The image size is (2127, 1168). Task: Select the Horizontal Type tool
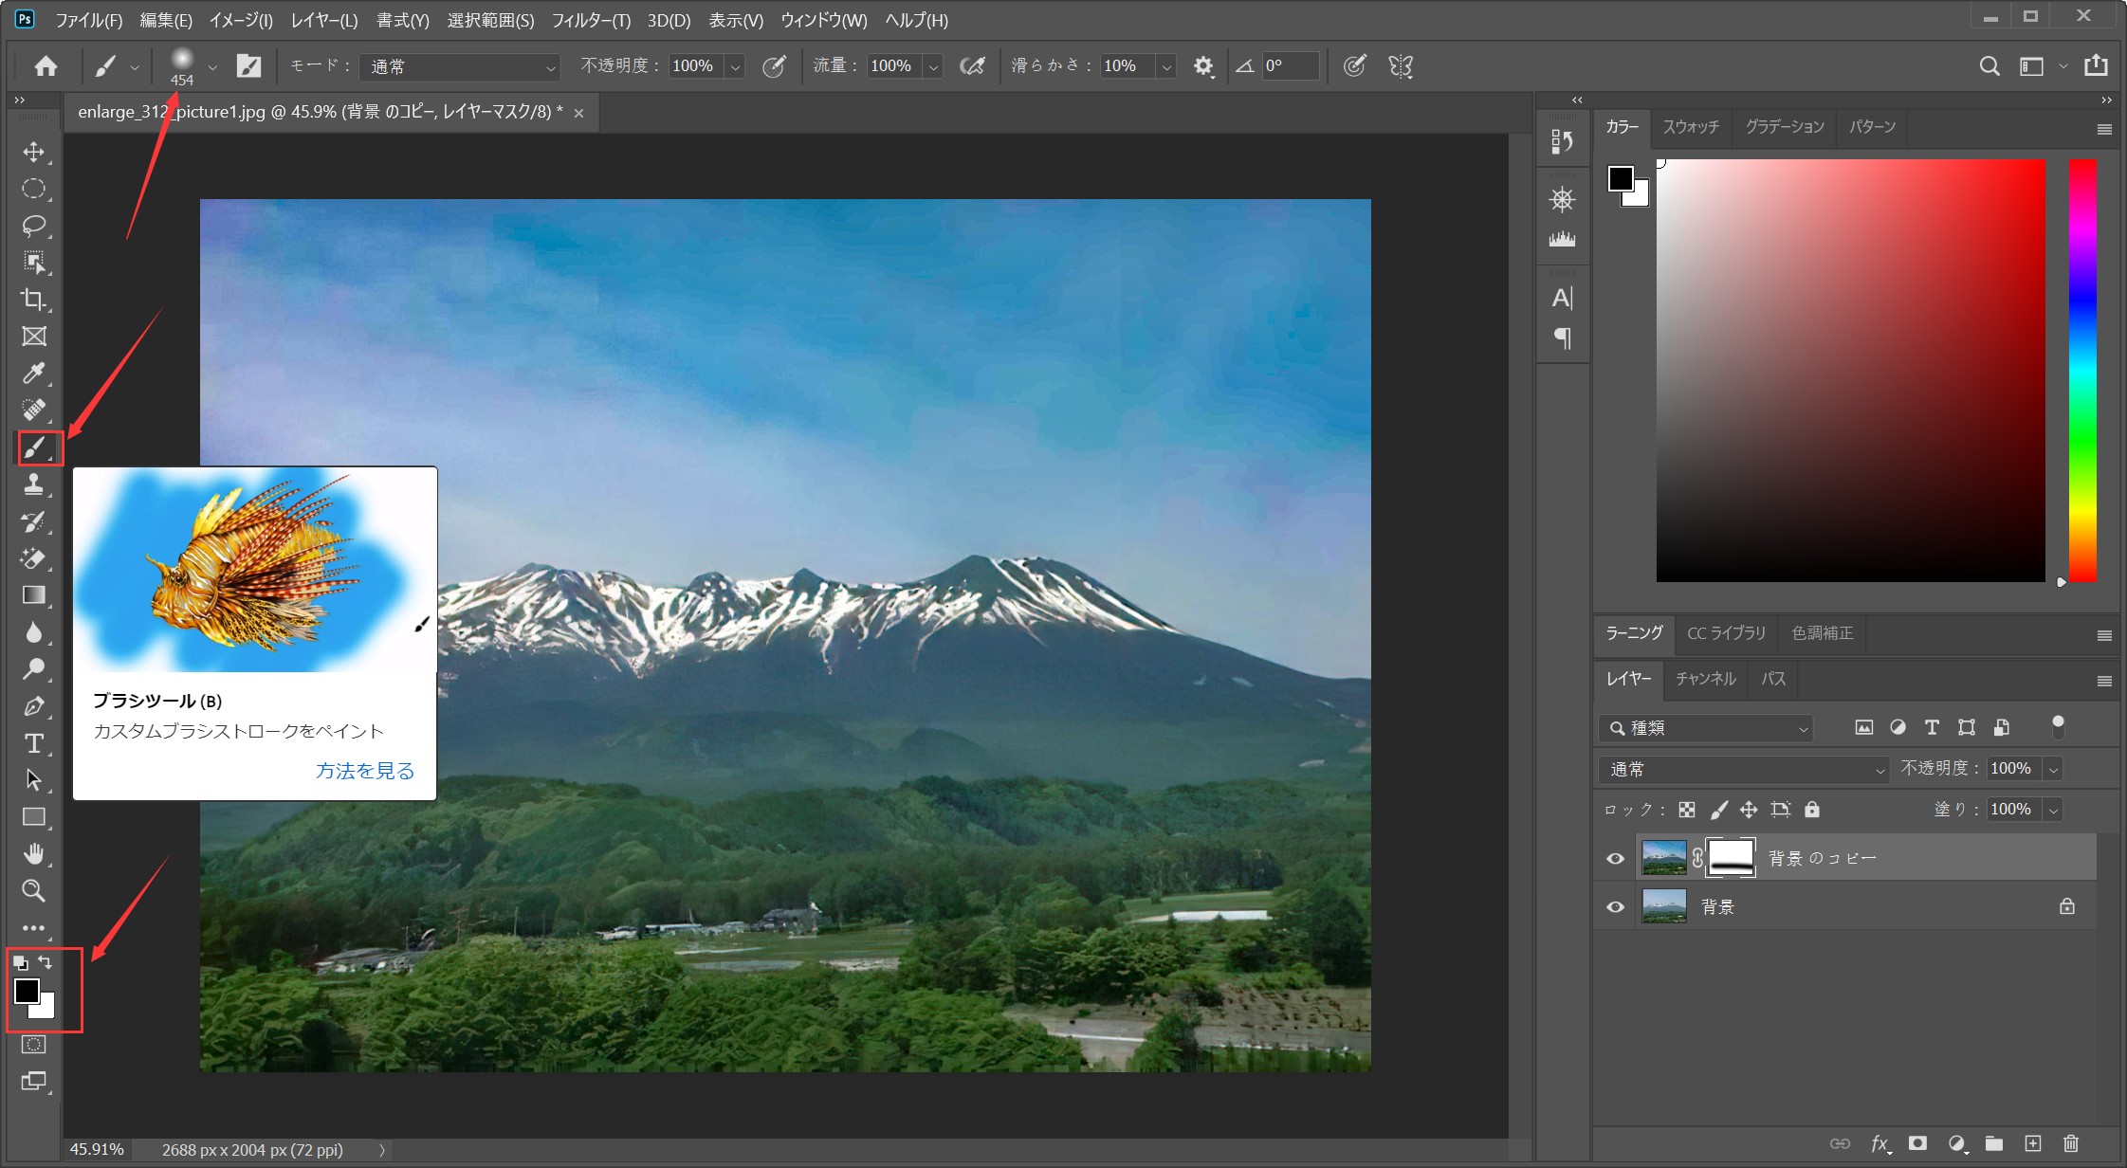(x=33, y=743)
